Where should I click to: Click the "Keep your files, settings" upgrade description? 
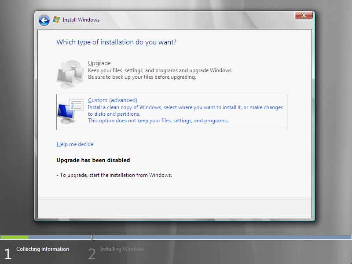click(x=160, y=70)
